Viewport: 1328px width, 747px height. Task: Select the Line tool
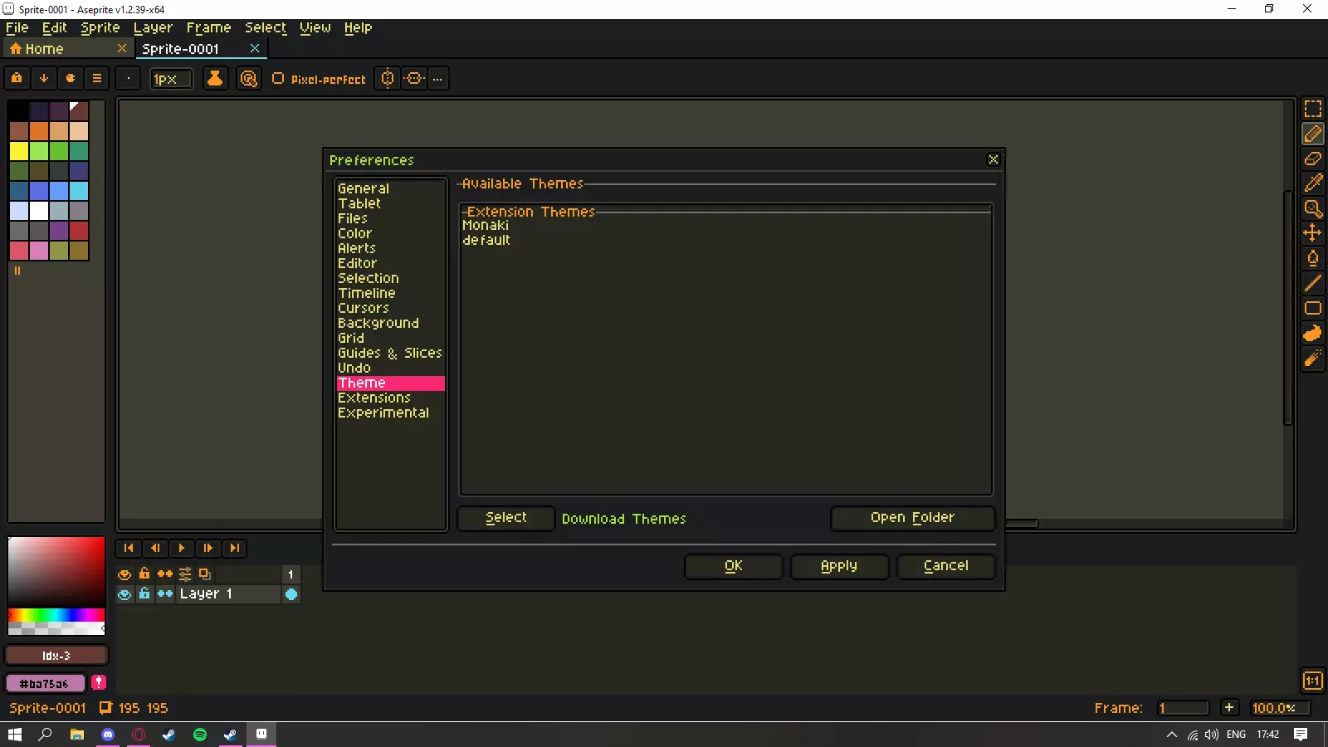click(x=1312, y=283)
